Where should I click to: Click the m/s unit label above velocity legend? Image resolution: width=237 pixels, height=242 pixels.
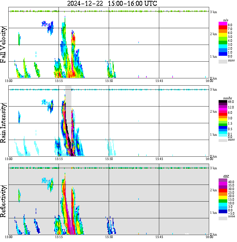coord(226,20)
